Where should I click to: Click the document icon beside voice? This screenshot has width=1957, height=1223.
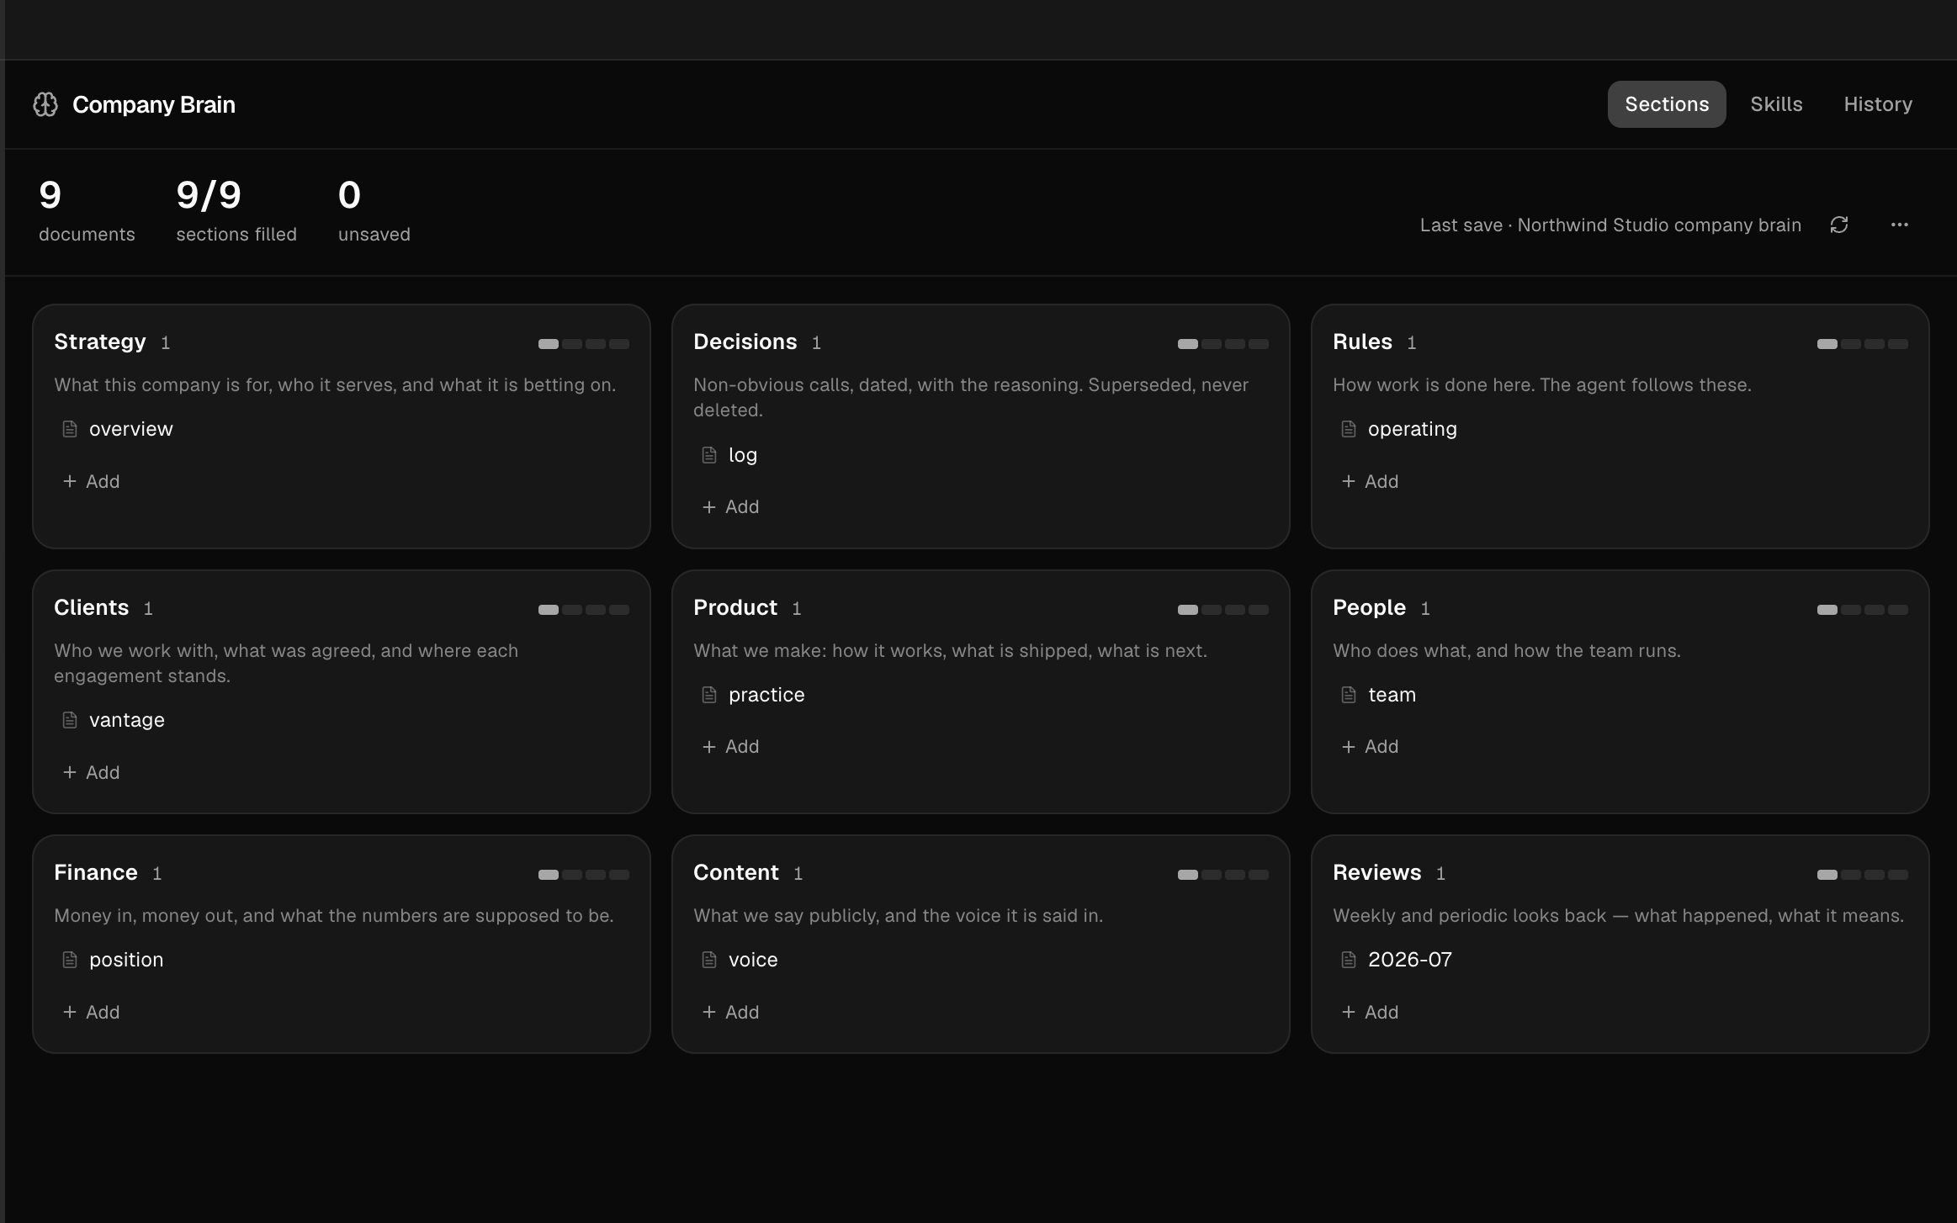pyautogui.click(x=709, y=960)
